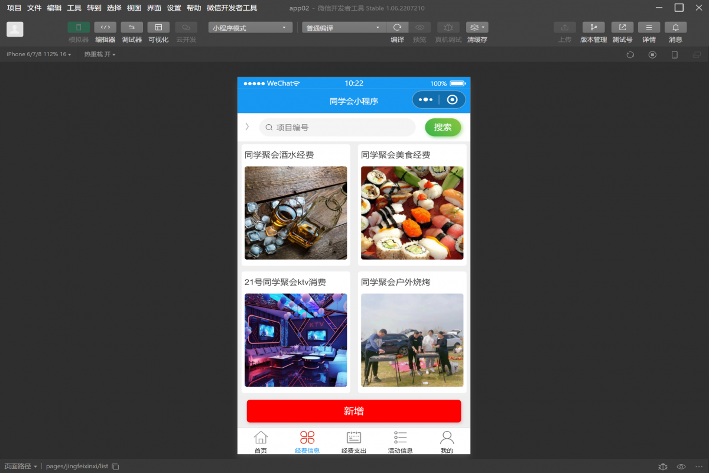709x473 pixels.
Task: Trigger a compile via the 编译 icon
Action: coord(398,27)
